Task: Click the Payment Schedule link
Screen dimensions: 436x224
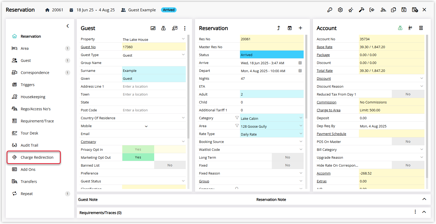Action: click(x=331, y=134)
